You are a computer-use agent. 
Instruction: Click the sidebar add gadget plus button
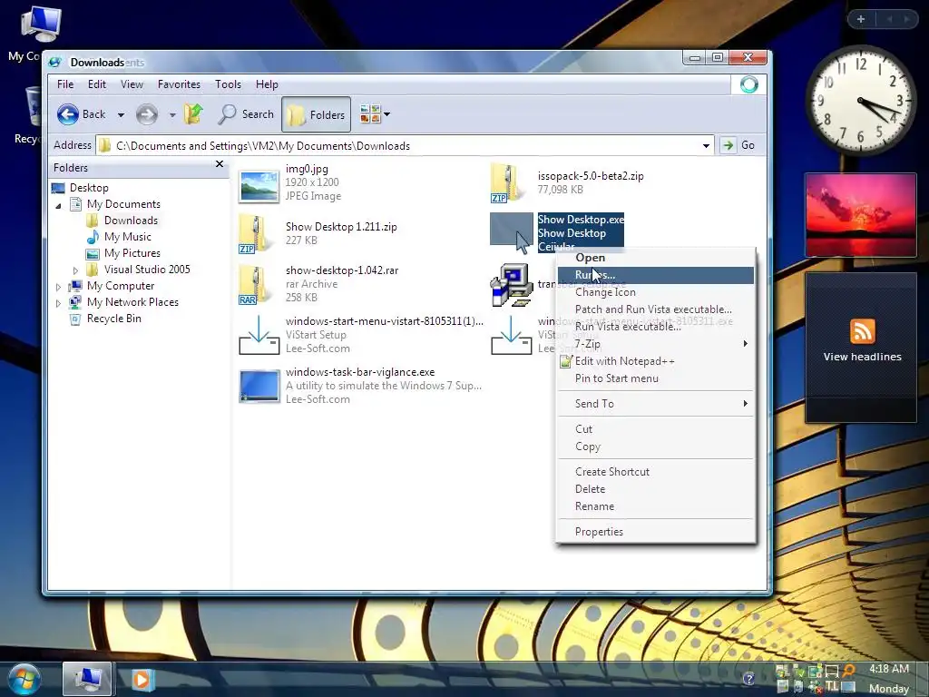861,19
